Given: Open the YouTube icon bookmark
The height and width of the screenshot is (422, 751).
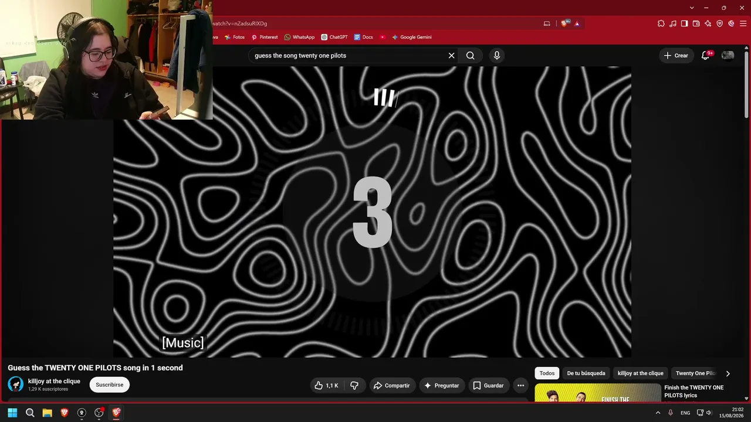Looking at the screenshot, I should pyautogui.click(x=383, y=37).
